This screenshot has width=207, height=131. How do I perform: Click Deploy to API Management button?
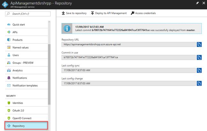[x=109, y=13]
